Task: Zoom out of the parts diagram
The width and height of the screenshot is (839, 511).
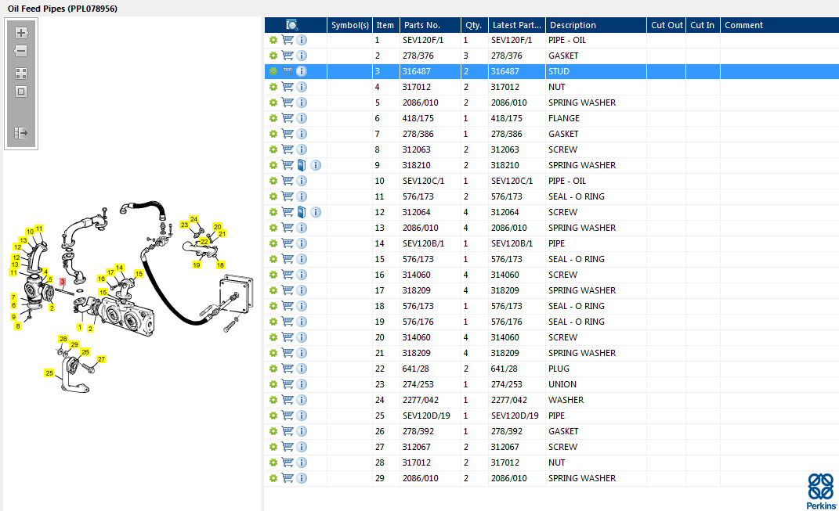Action: (21, 52)
